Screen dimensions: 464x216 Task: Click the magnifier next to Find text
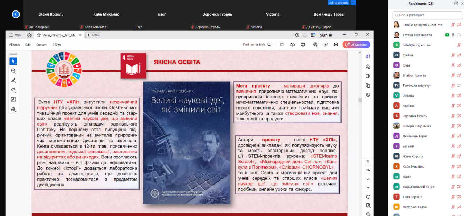269,45
